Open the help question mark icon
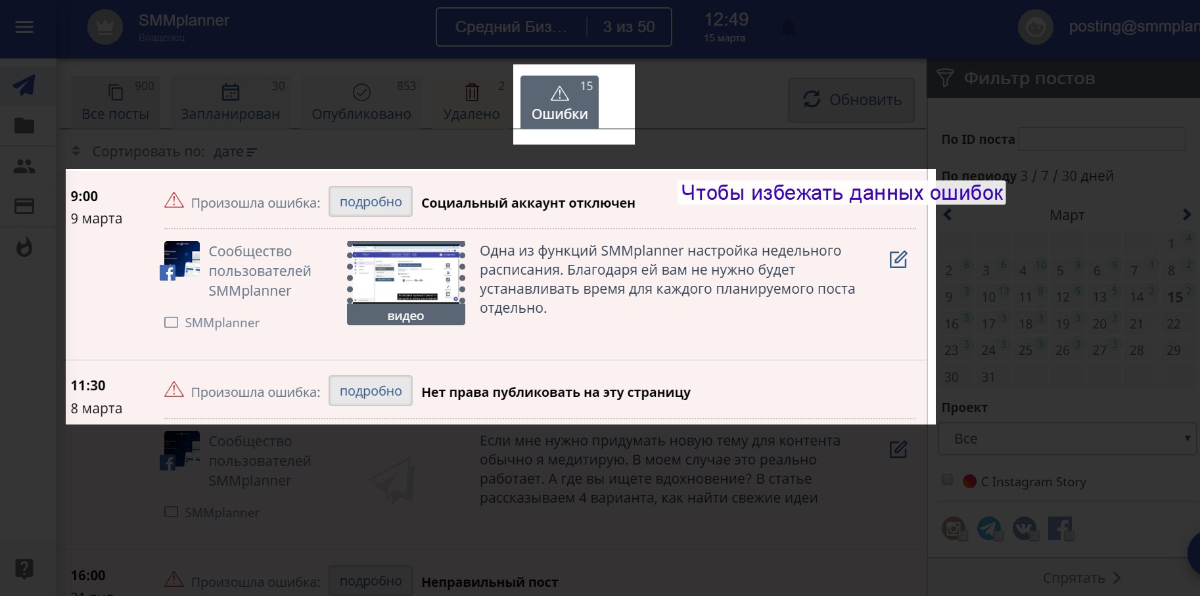 [x=24, y=568]
